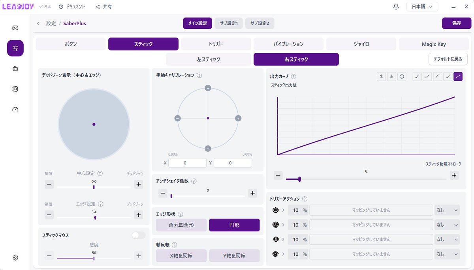Click the 出力カーブ slider handle
The height and width of the screenshot is (270, 474).
click(x=300, y=179)
